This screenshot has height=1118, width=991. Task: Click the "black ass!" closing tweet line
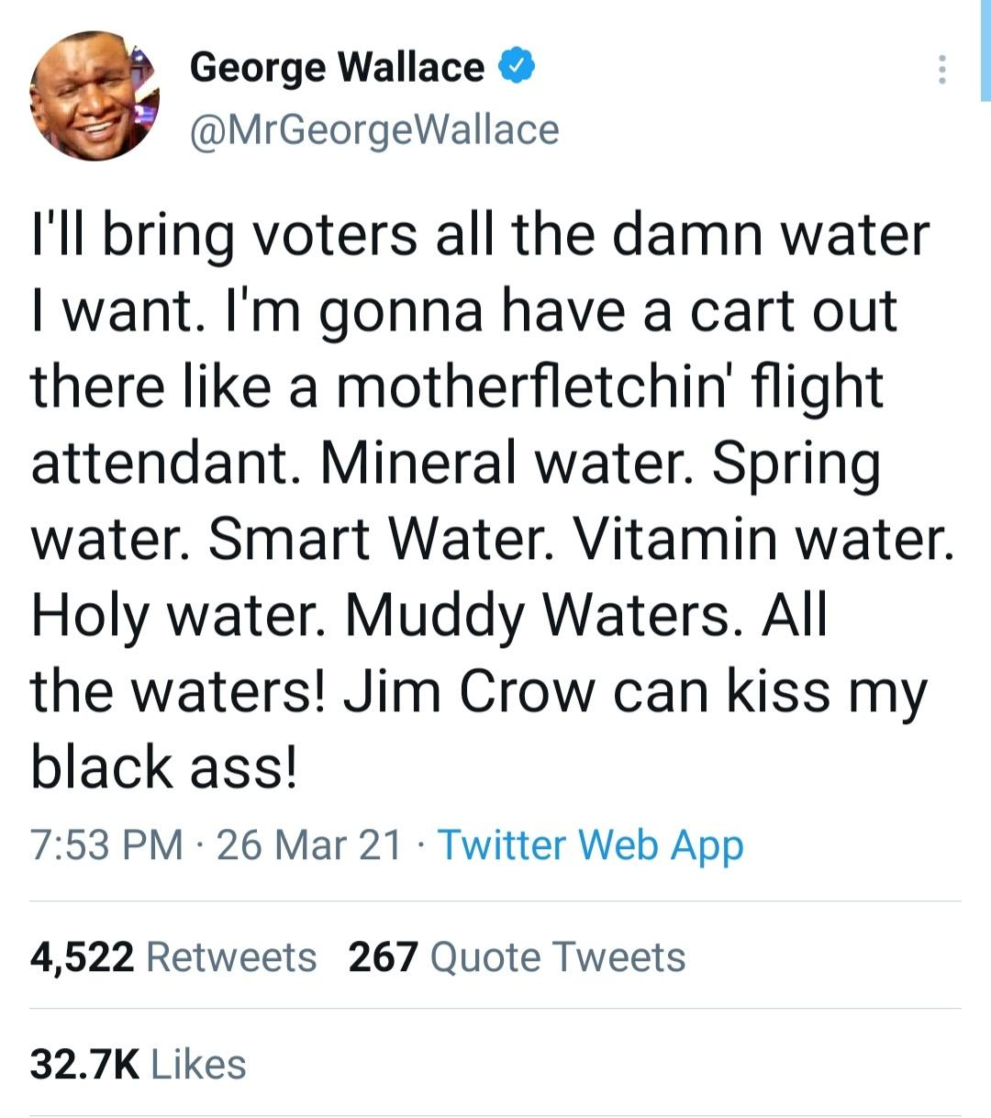click(x=165, y=767)
